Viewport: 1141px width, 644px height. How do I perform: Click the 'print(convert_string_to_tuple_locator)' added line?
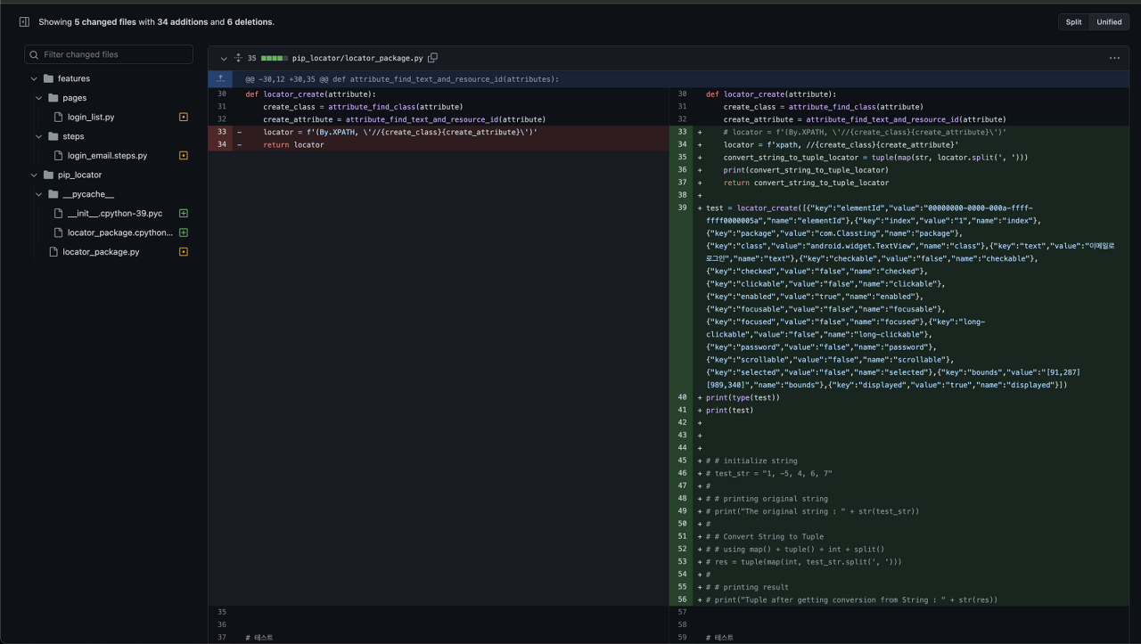[x=806, y=170]
